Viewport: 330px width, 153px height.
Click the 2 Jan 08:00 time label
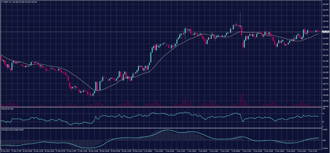[148, 150]
